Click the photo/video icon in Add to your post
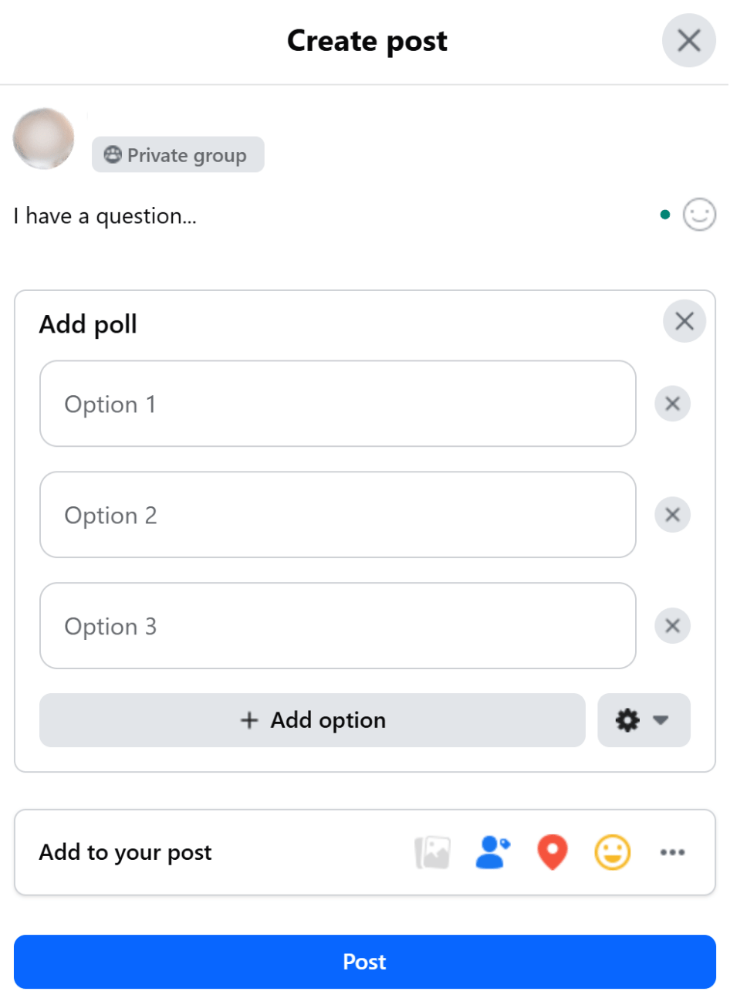Screen dimensions: 730x1005 pyautogui.click(x=433, y=853)
